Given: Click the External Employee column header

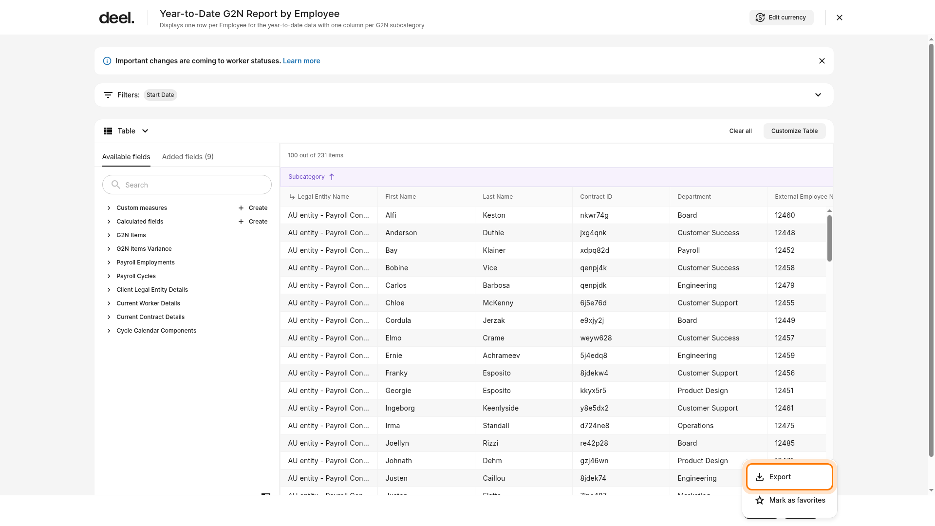Looking at the screenshot, I should pyautogui.click(x=801, y=197).
